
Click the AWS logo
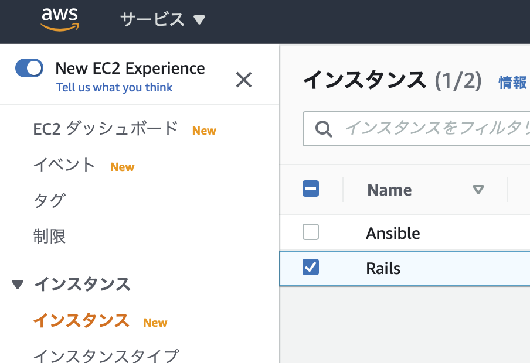(x=60, y=19)
